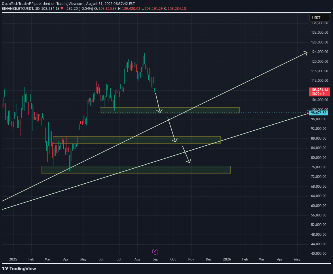Click the TradingView wordmark text
333x274 pixels.
[23, 269]
